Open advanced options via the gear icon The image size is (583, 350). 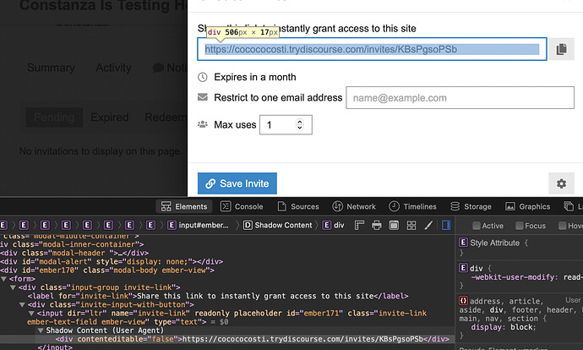(561, 183)
